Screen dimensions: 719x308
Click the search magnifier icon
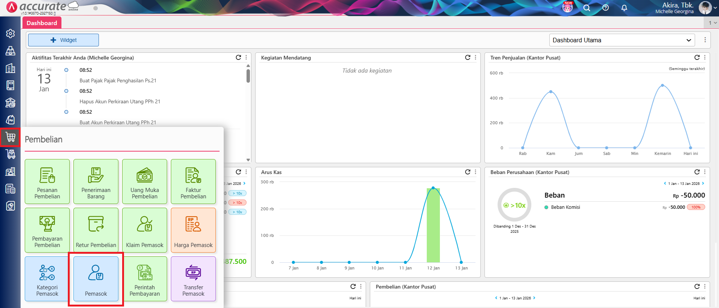[x=587, y=8]
